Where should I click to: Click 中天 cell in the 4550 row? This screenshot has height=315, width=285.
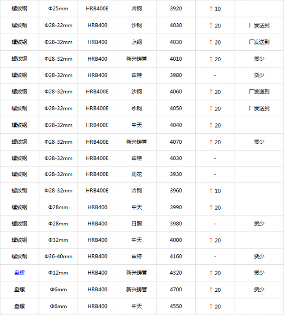[137, 306]
